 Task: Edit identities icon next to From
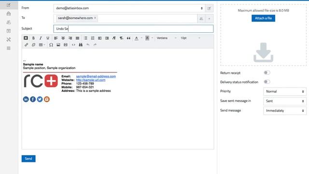[209, 8]
